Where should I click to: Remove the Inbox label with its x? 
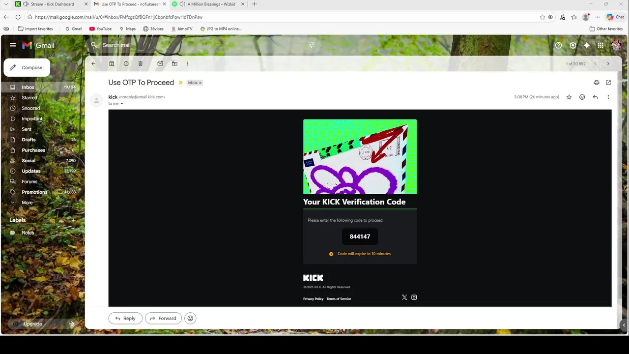[200, 83]
